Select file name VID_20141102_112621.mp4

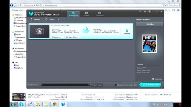point(60,25)
